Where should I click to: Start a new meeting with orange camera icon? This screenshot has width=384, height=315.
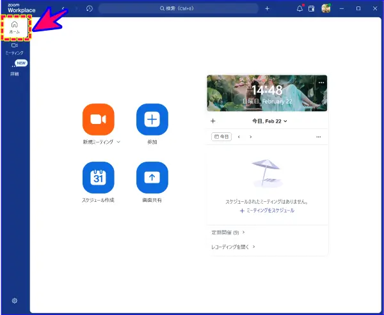[x=99, y=119]
